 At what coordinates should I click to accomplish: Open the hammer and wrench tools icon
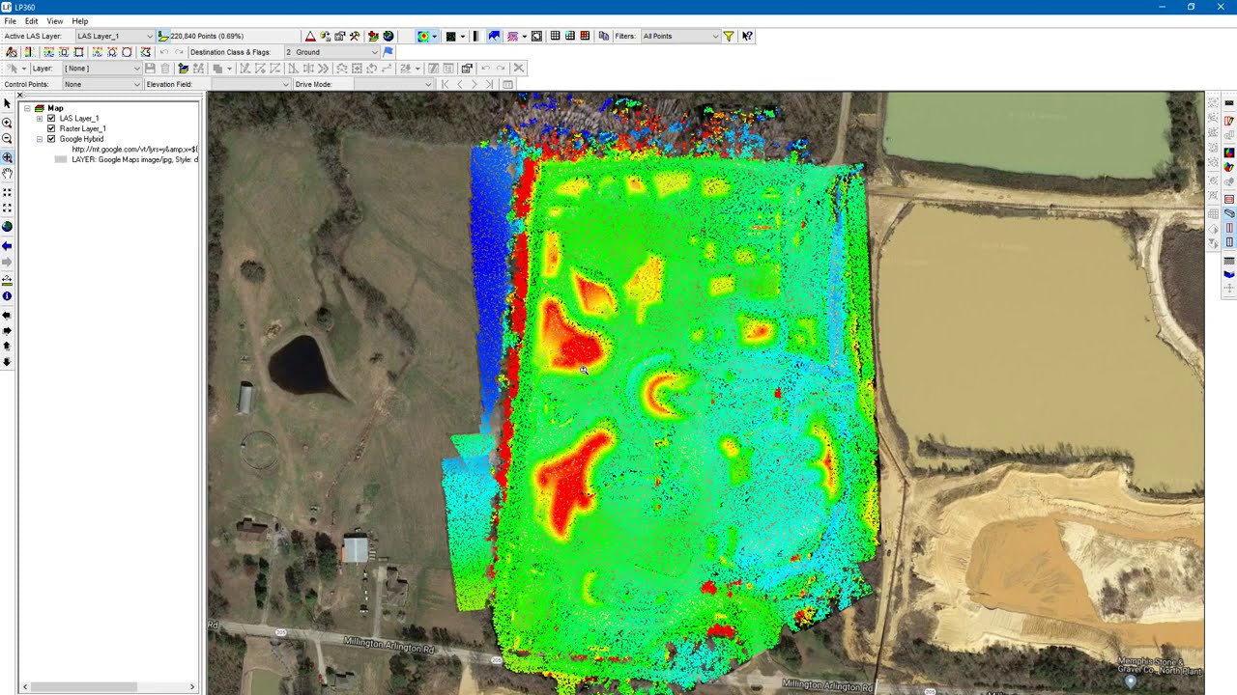tap(355, 37)
